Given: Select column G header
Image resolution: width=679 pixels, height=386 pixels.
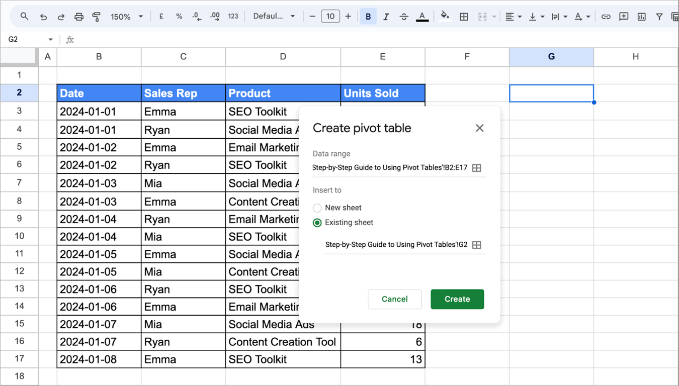Looking at the screenshot, I should click(551, 57).
